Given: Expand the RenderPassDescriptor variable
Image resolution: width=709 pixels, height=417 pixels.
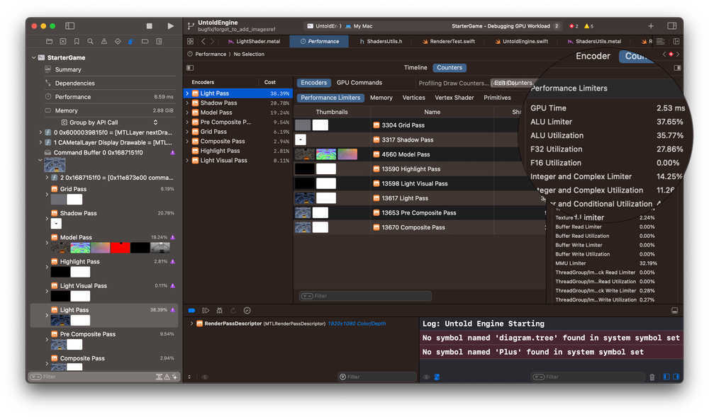Looking at the screenshot, I should tap(191, 324).
